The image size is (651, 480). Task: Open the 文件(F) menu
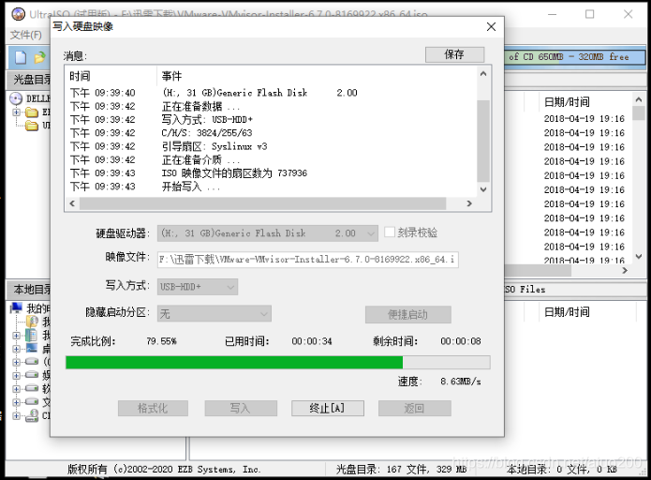pos(25,35)
